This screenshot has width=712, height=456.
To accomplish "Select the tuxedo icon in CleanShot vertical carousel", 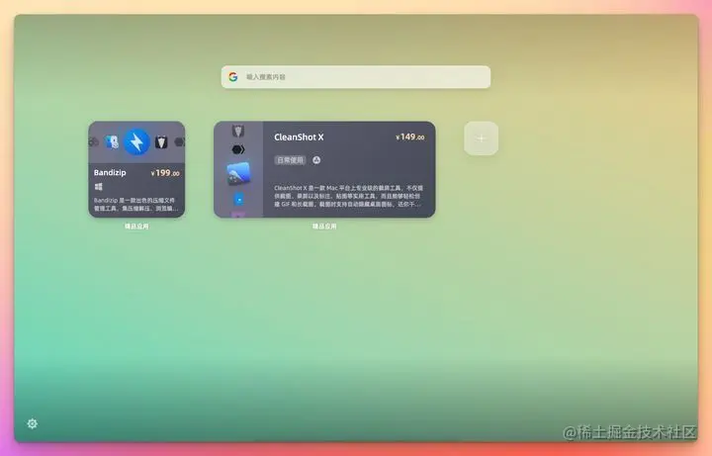I will coord(238,131).
